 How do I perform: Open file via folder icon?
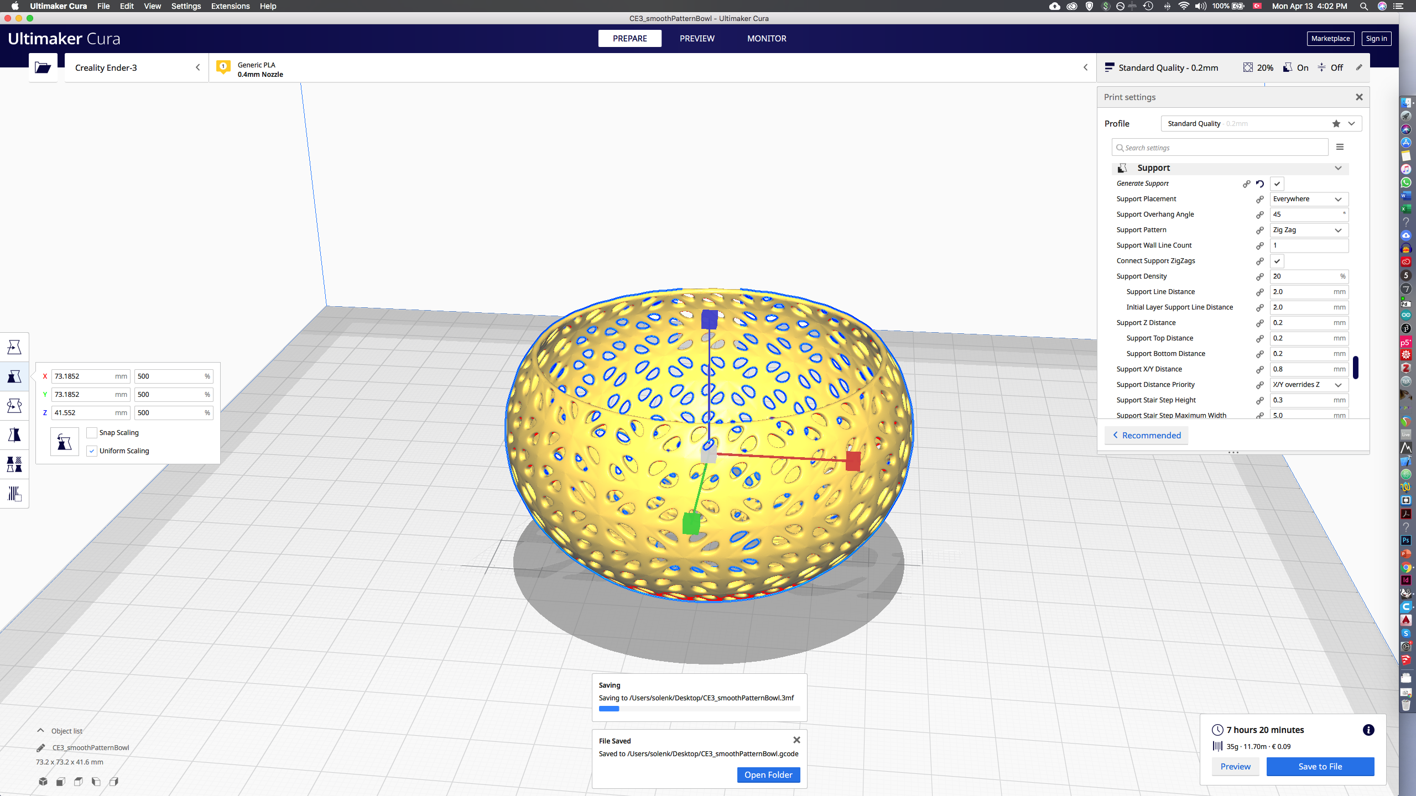click(x=43, y=67)
